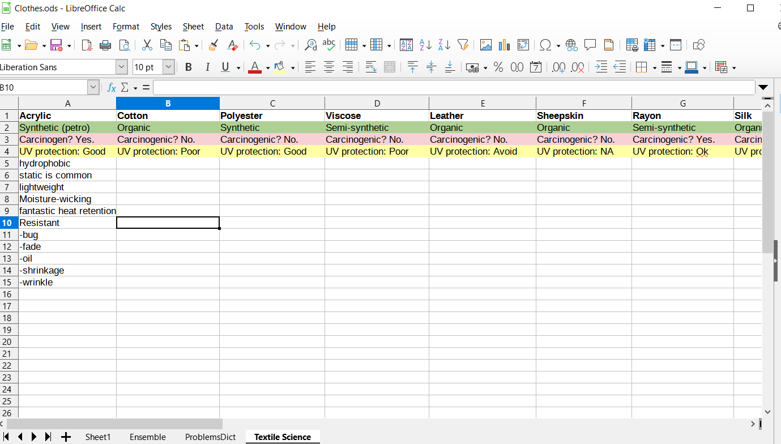
Task: Open the Conditional Formatting dropdown arrow
Action: [x=734, y=67]
